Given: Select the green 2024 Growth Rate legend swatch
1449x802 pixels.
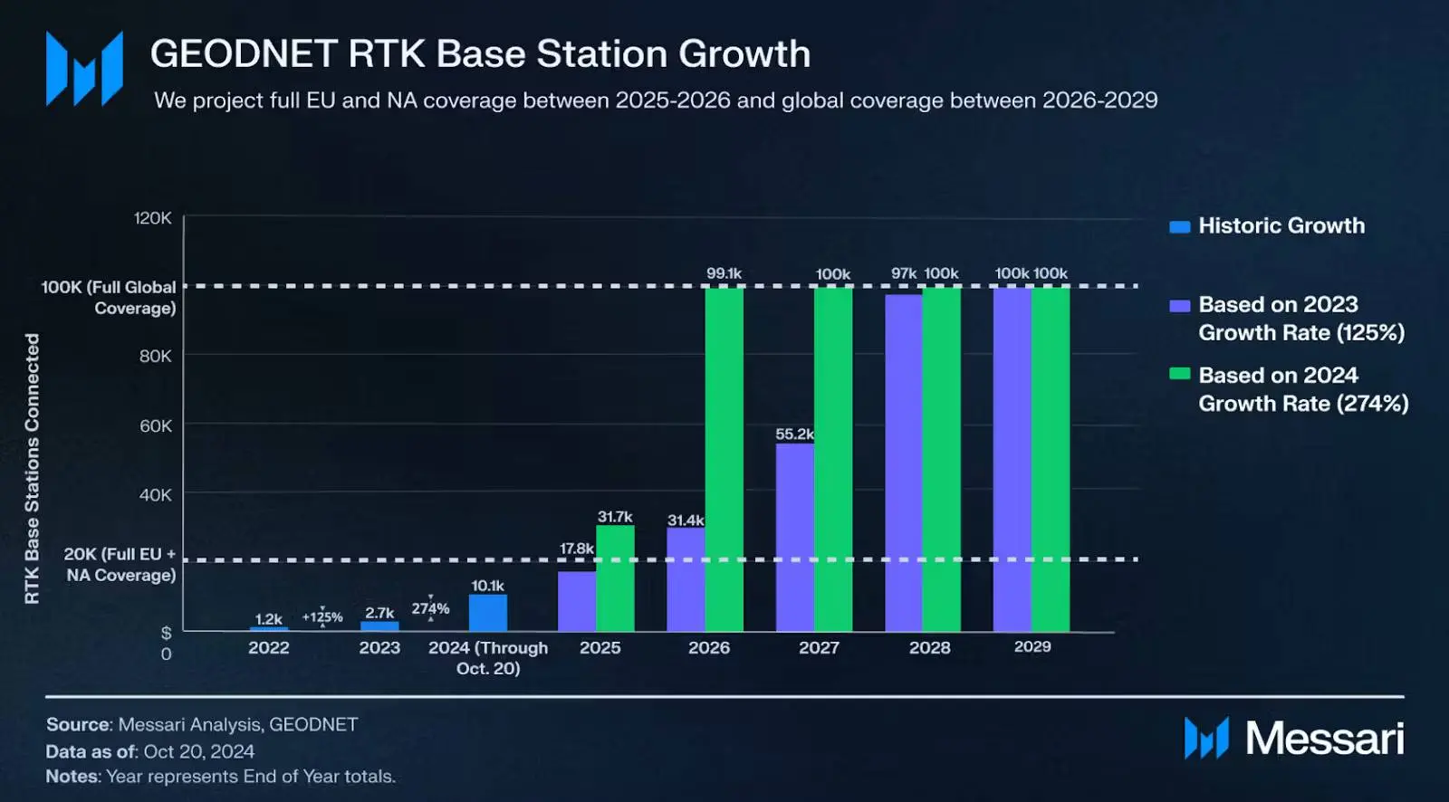Looking at the screenshot, I should click(x=1179, y=374).
